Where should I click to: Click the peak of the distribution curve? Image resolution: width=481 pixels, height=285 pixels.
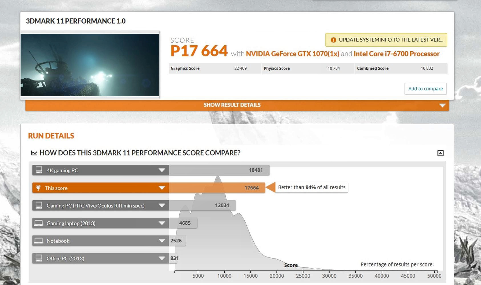218,177
